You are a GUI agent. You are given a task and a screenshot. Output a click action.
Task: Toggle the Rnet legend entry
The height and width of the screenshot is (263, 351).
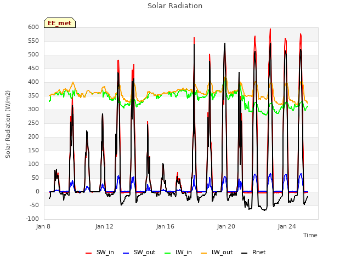(253, 253)
